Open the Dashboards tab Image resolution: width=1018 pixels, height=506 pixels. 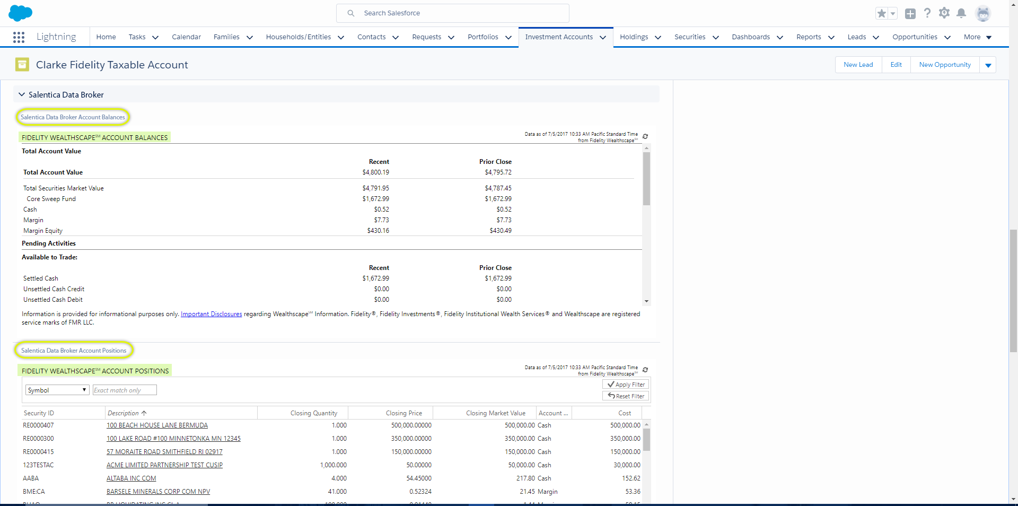point(751,37)
